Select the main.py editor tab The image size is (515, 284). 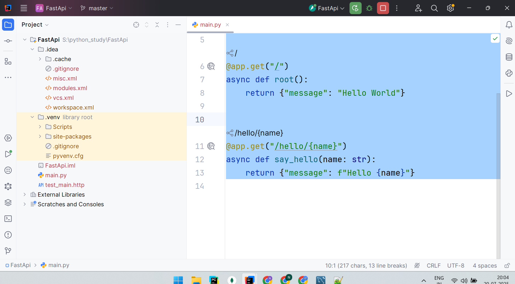[x=210, y=25]
